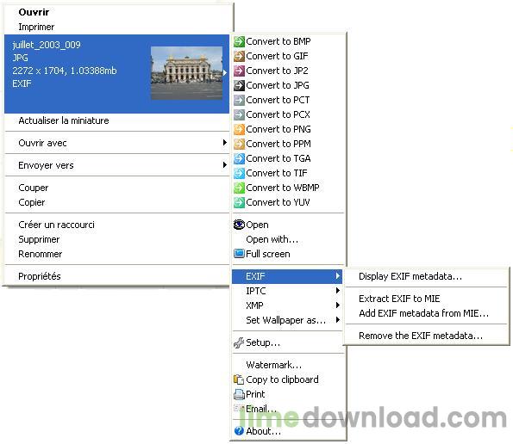Click the Print printer icon
This screenshot has width=513, height=444.
click(x=239, y=394)
